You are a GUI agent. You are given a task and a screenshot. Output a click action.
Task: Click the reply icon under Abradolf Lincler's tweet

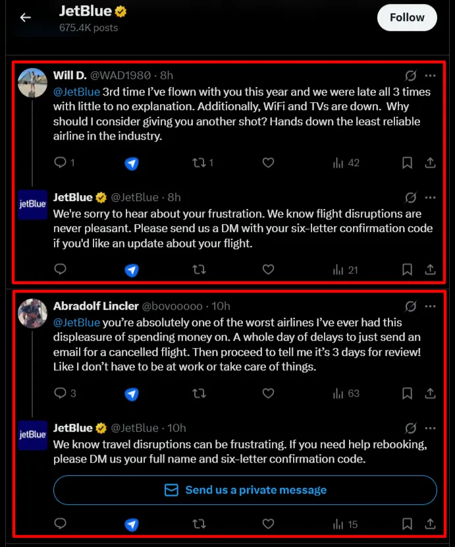tap(60, 393)
